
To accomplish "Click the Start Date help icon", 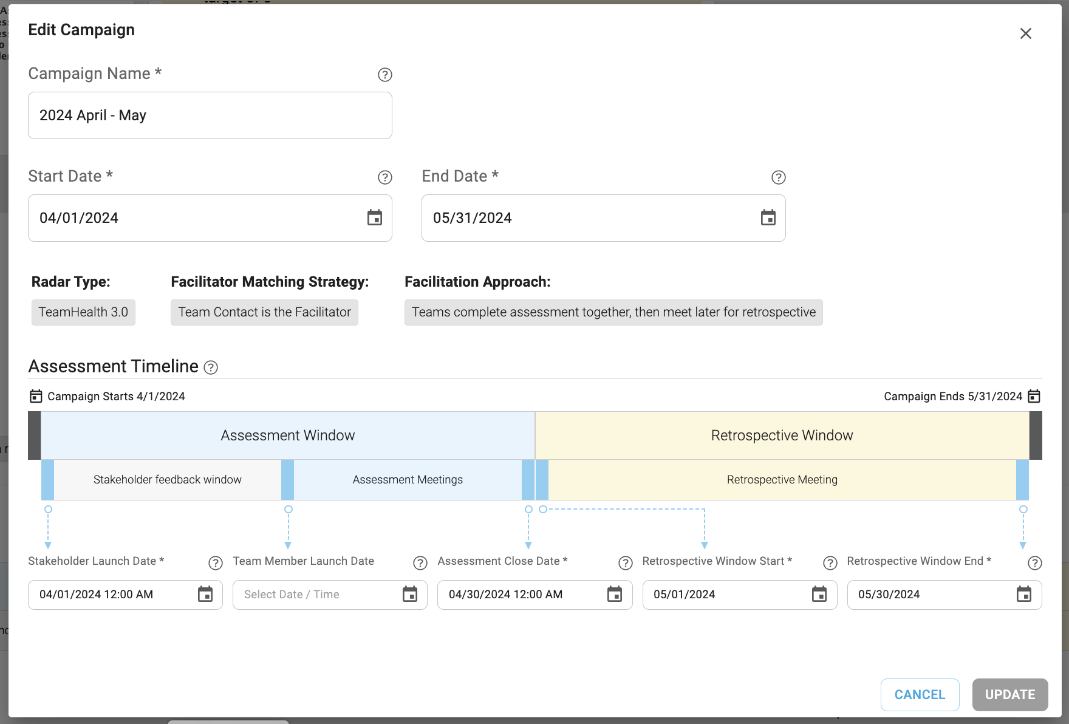I will tap(385, 177).
